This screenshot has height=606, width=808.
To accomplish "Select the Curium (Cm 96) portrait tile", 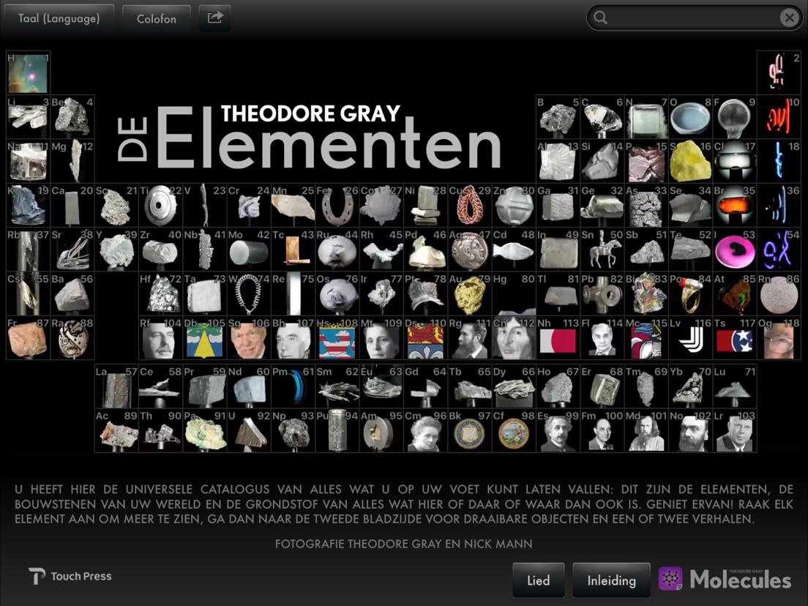I will tap(426, 431).
